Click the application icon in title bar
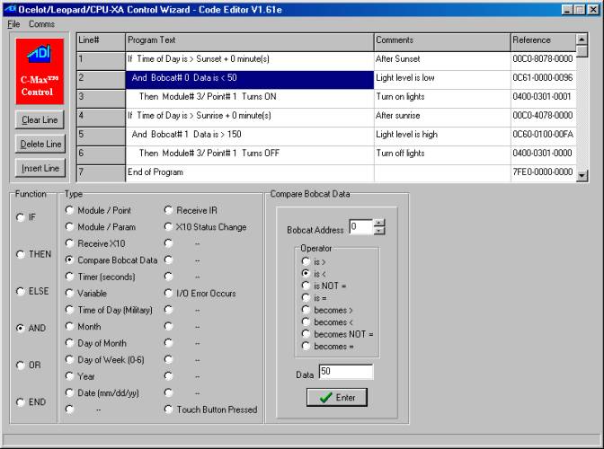 tap(10, 9)
